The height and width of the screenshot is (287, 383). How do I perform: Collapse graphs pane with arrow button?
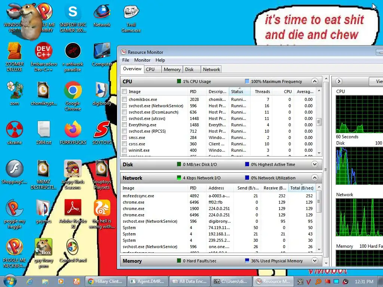coord(339,81)
